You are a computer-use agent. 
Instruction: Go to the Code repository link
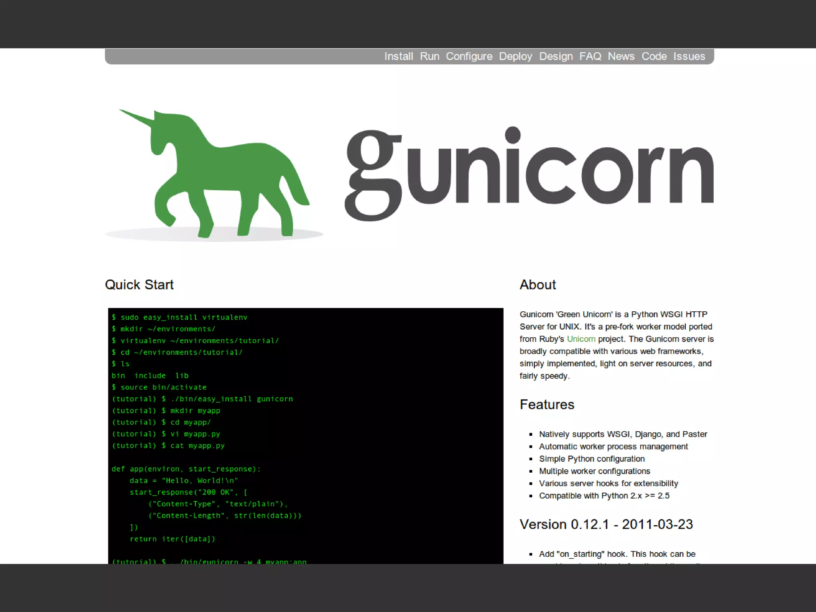coord(654,57)
